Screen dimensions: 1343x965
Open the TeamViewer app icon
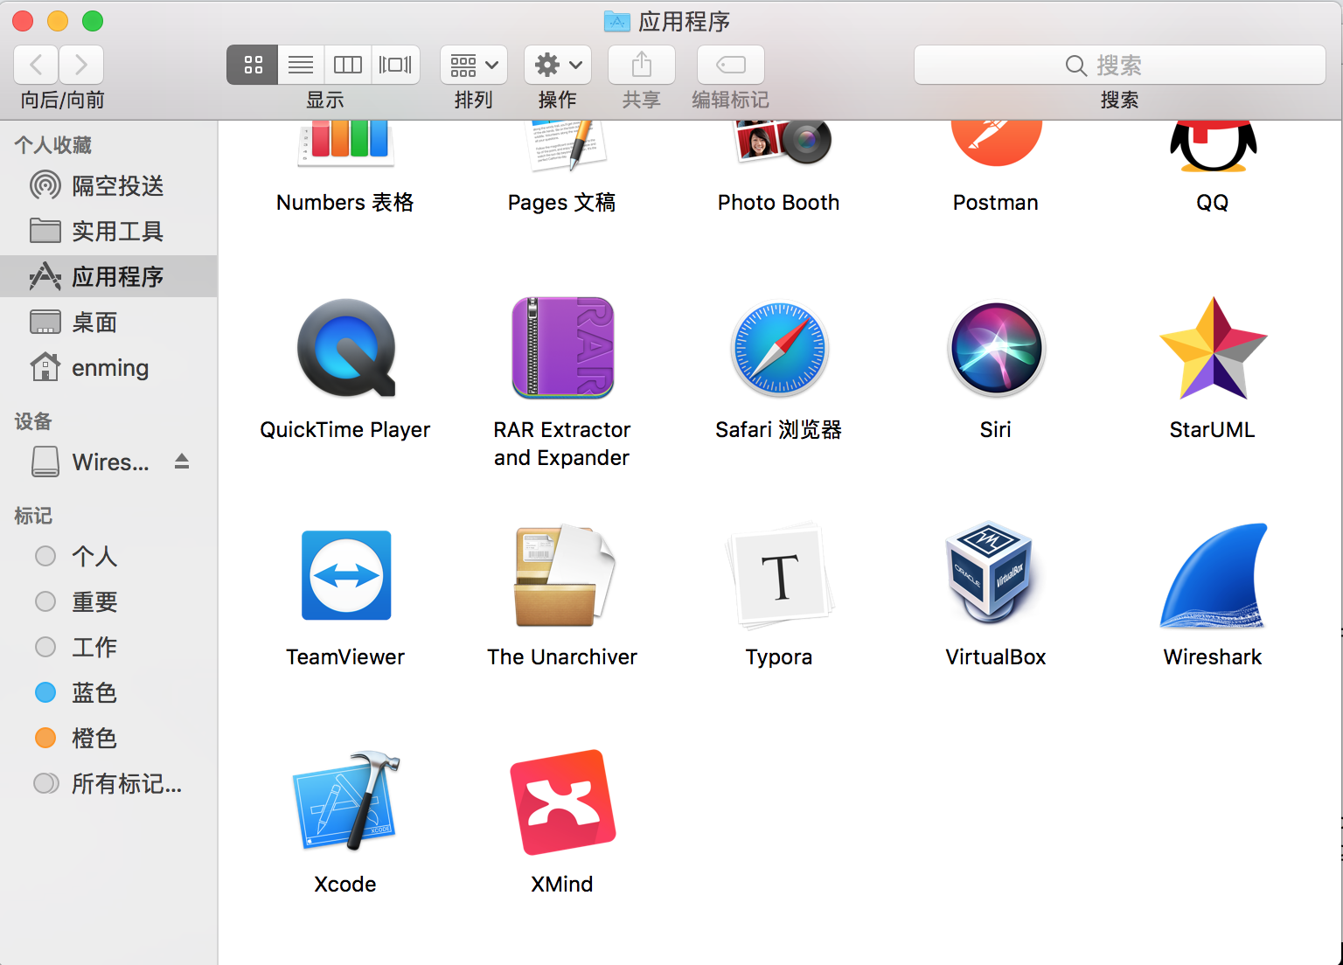coord(346,575)
